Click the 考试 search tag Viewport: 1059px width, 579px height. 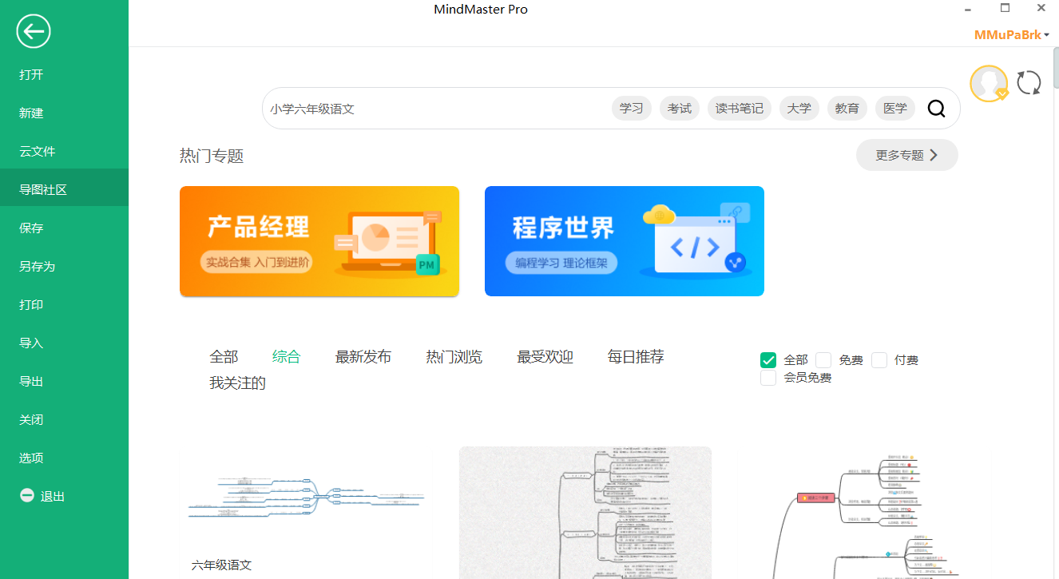[680, 109]
